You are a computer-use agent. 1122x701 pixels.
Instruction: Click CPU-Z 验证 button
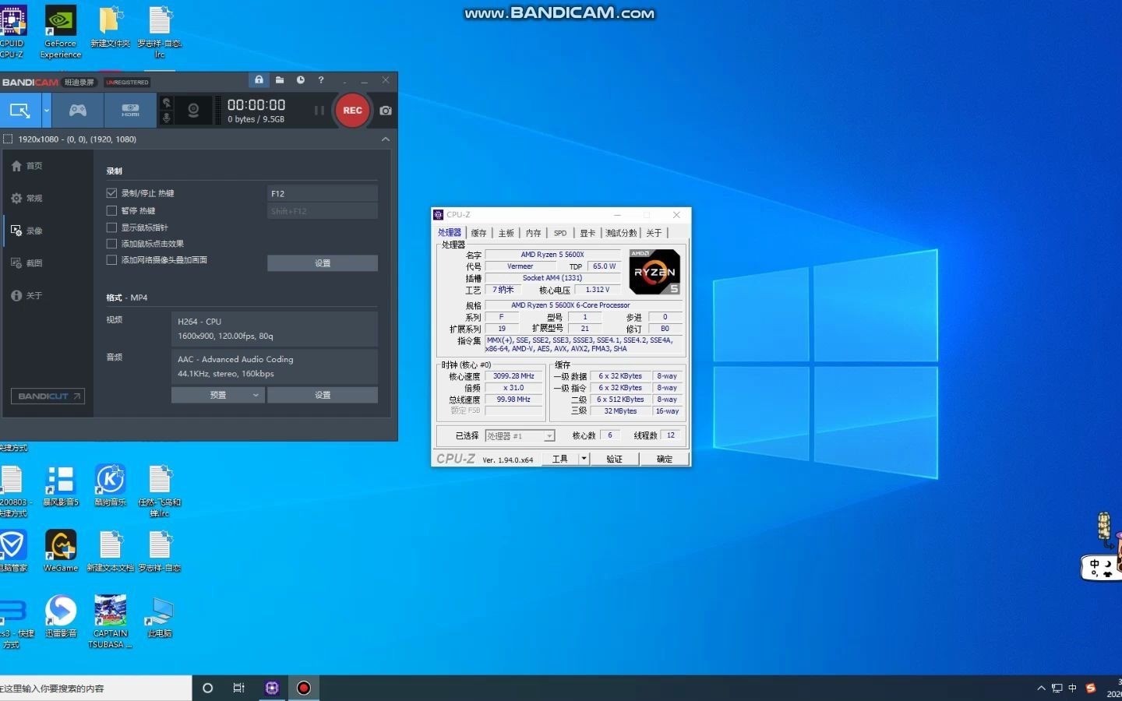coord(614,459)
